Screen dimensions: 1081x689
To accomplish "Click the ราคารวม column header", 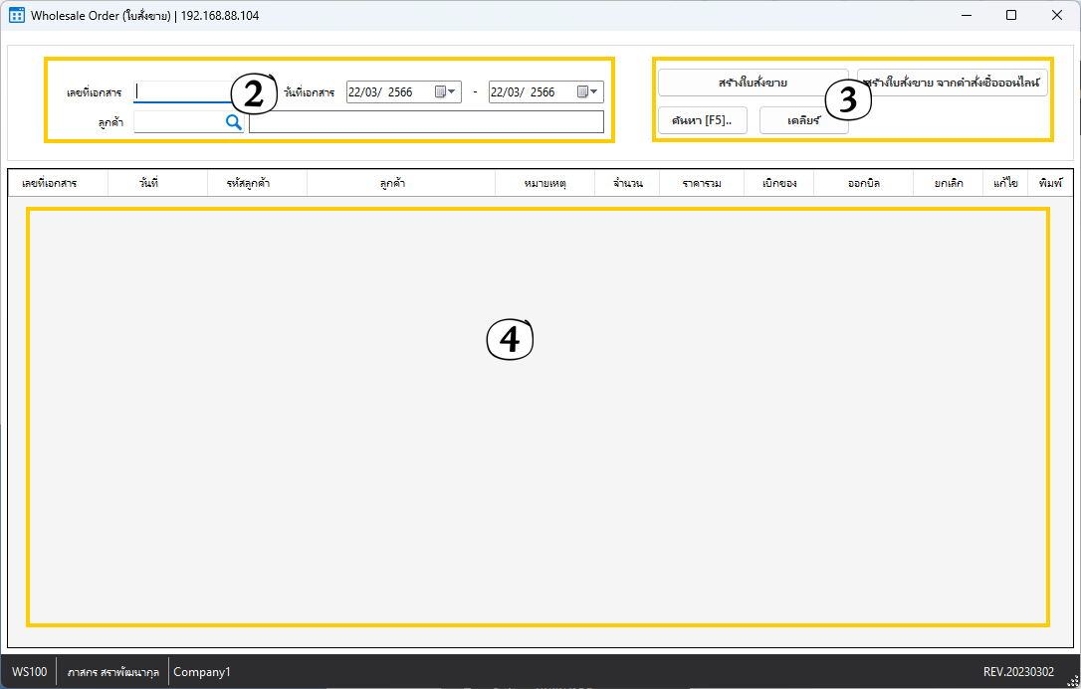I will pyautogui.click(x=702, y=184).
